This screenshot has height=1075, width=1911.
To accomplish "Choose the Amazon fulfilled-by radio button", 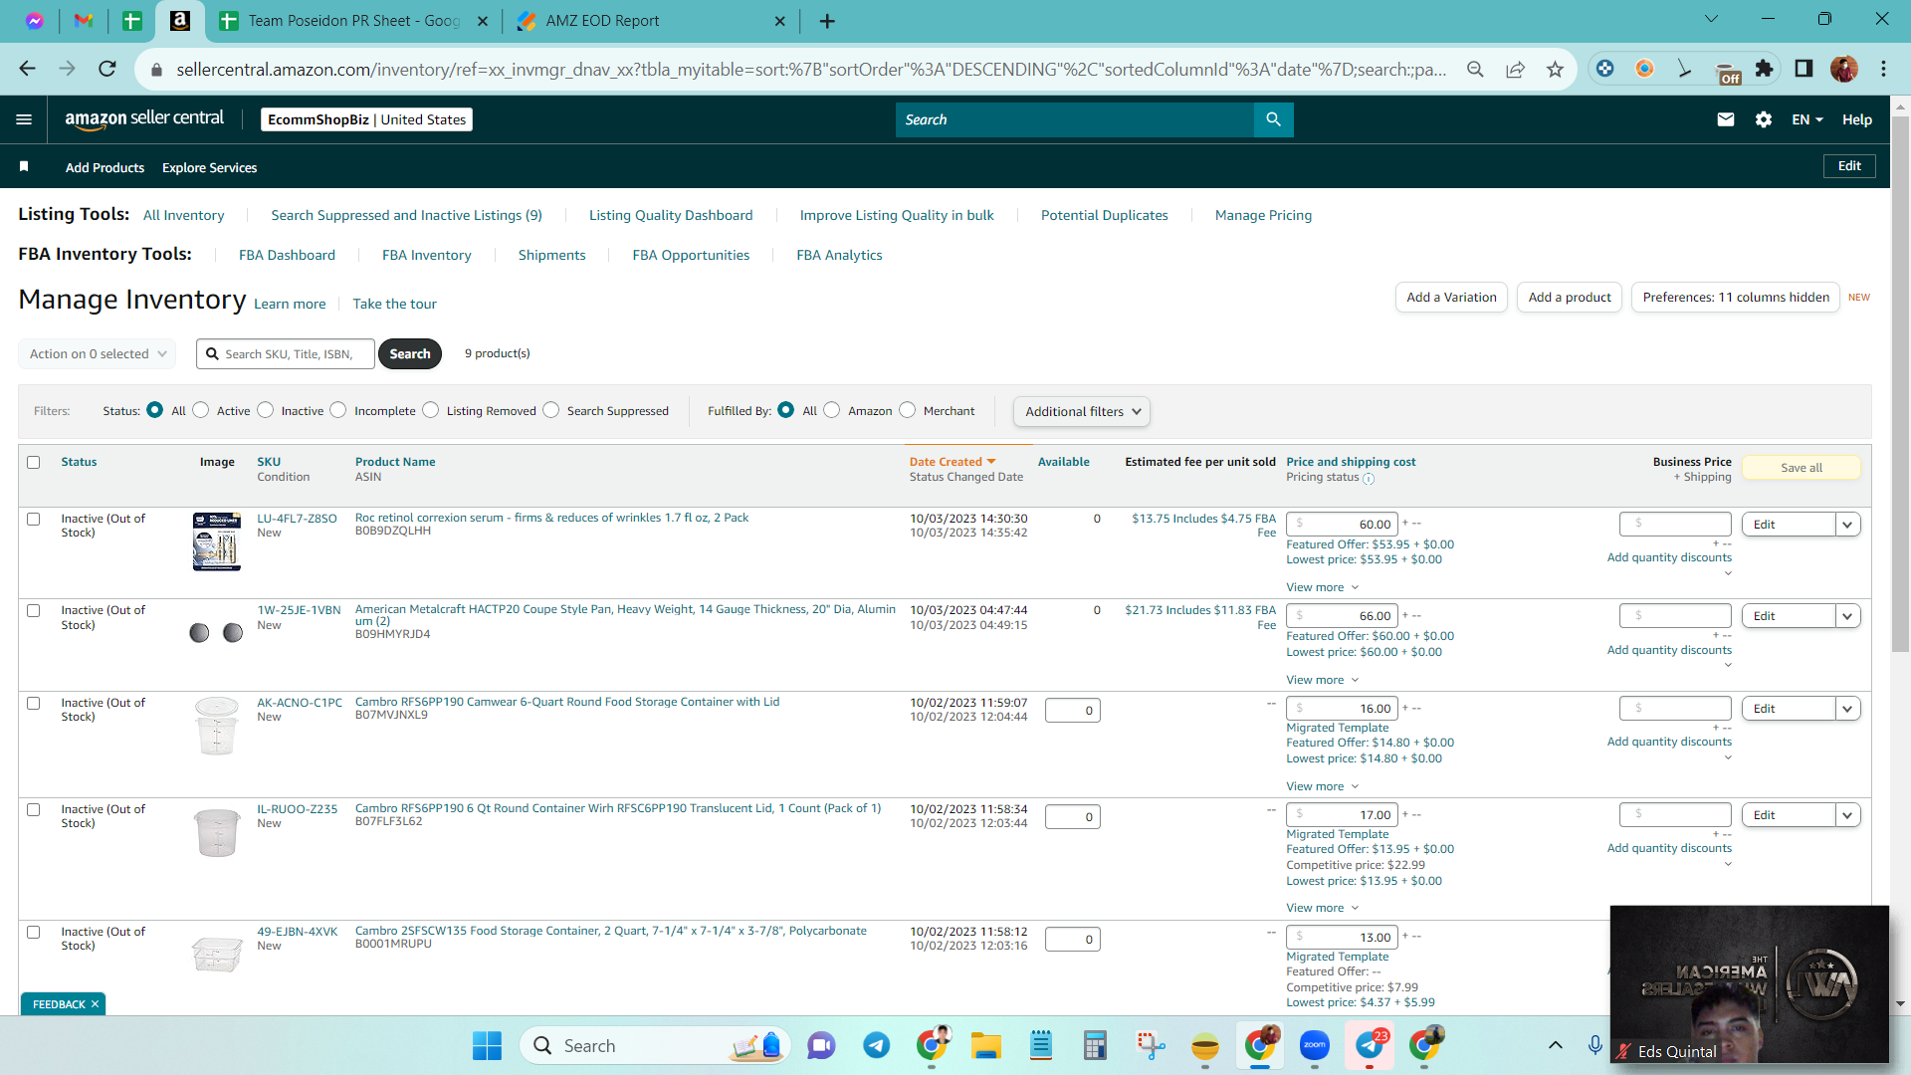I will pos(832,410).
